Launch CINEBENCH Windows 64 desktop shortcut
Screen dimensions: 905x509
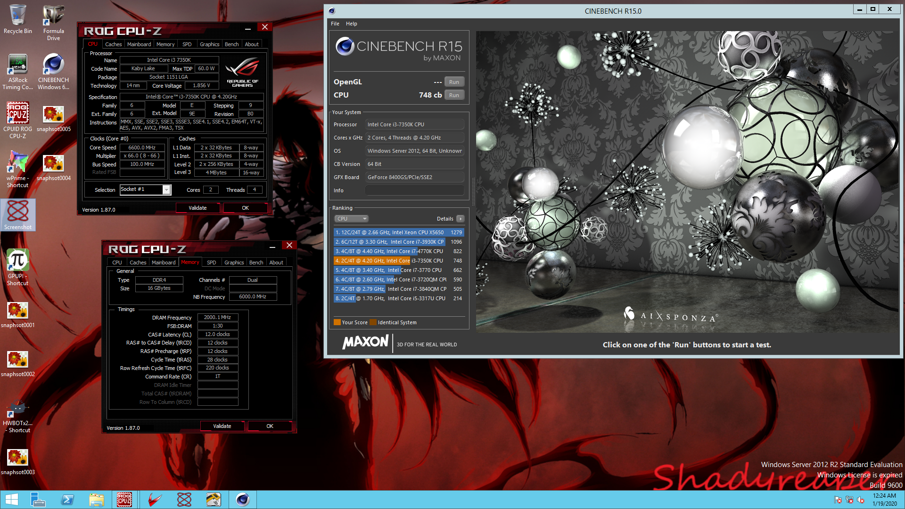(53, 72)
